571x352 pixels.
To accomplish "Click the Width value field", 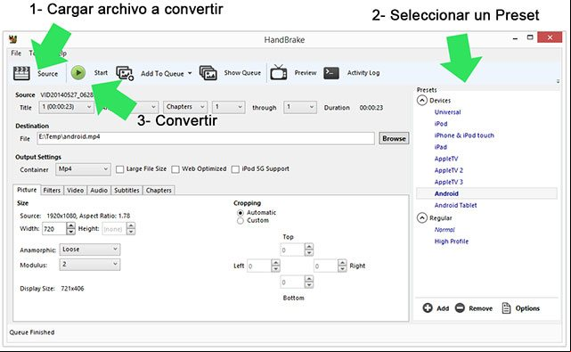I will pos(54,229).
